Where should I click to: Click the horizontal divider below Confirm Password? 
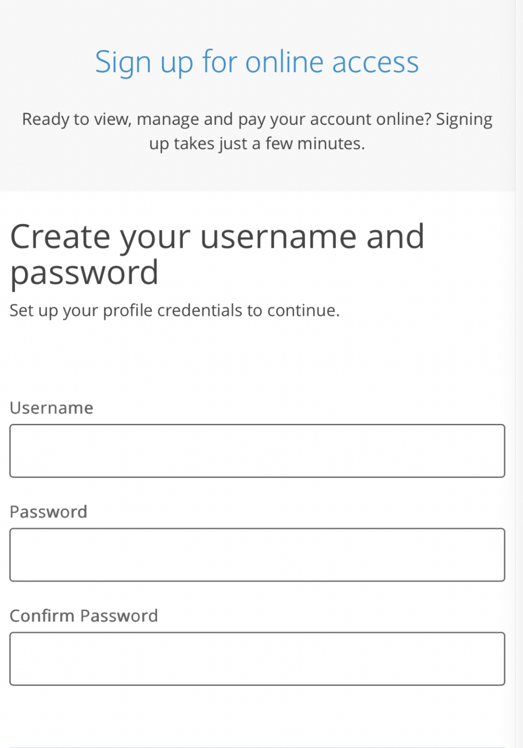click(257, 747)
